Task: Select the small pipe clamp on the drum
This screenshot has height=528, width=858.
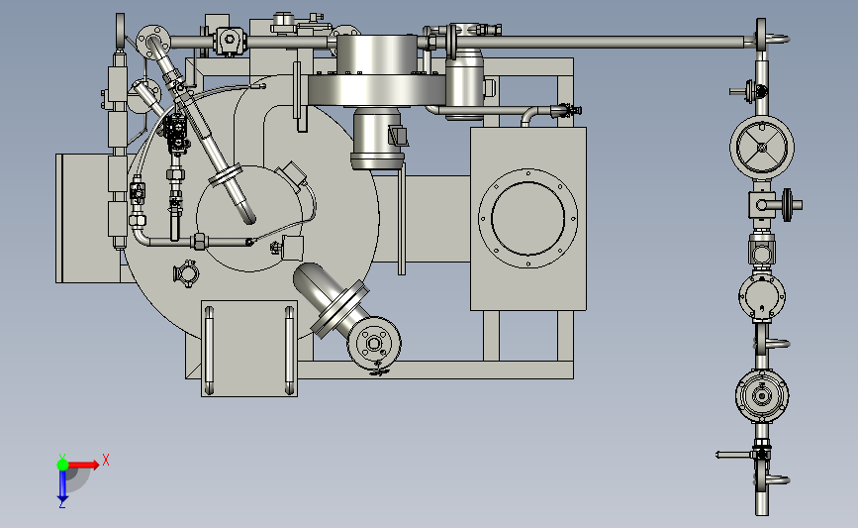Action: pos(186,272)
